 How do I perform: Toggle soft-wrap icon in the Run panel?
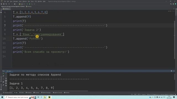(x=6, y=78)
